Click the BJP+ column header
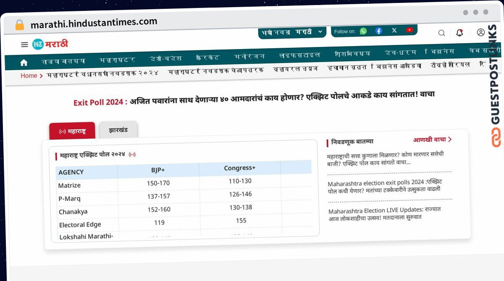This screenshot has width=504, height=281. 158,170
